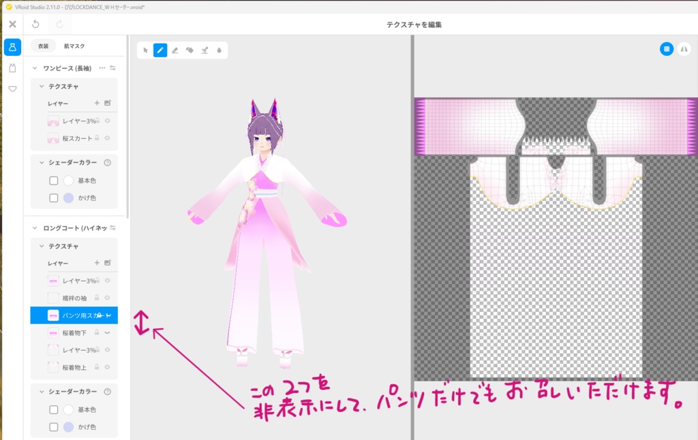Click the undo arrow button
Viewport: 698px width, 440px height.
(35, 24)
